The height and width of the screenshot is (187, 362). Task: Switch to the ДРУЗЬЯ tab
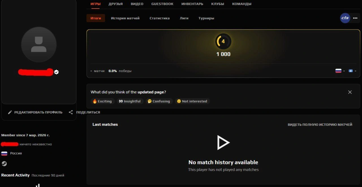(116, 4)
